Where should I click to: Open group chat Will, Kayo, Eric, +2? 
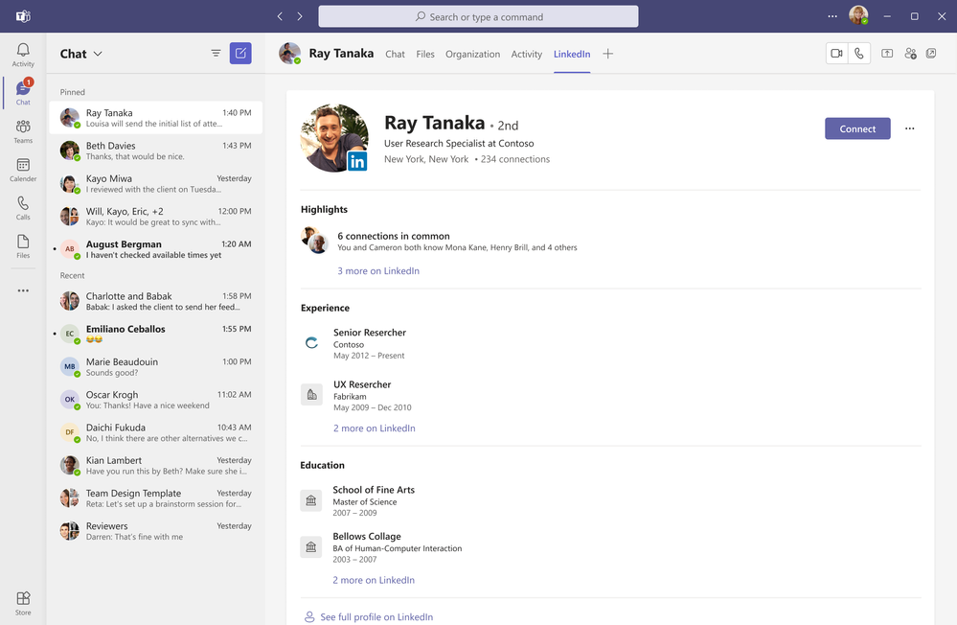155,217
